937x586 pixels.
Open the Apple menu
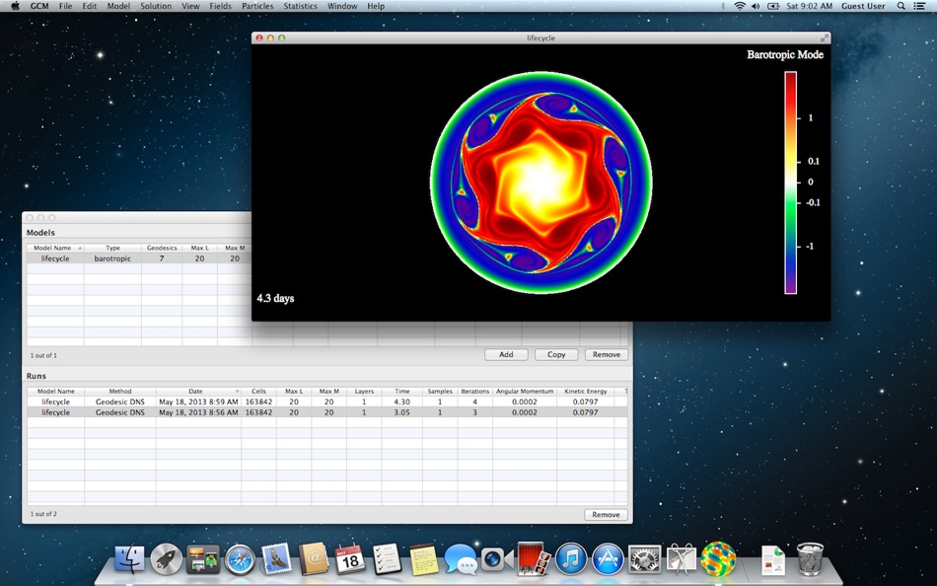click(16, 6)
